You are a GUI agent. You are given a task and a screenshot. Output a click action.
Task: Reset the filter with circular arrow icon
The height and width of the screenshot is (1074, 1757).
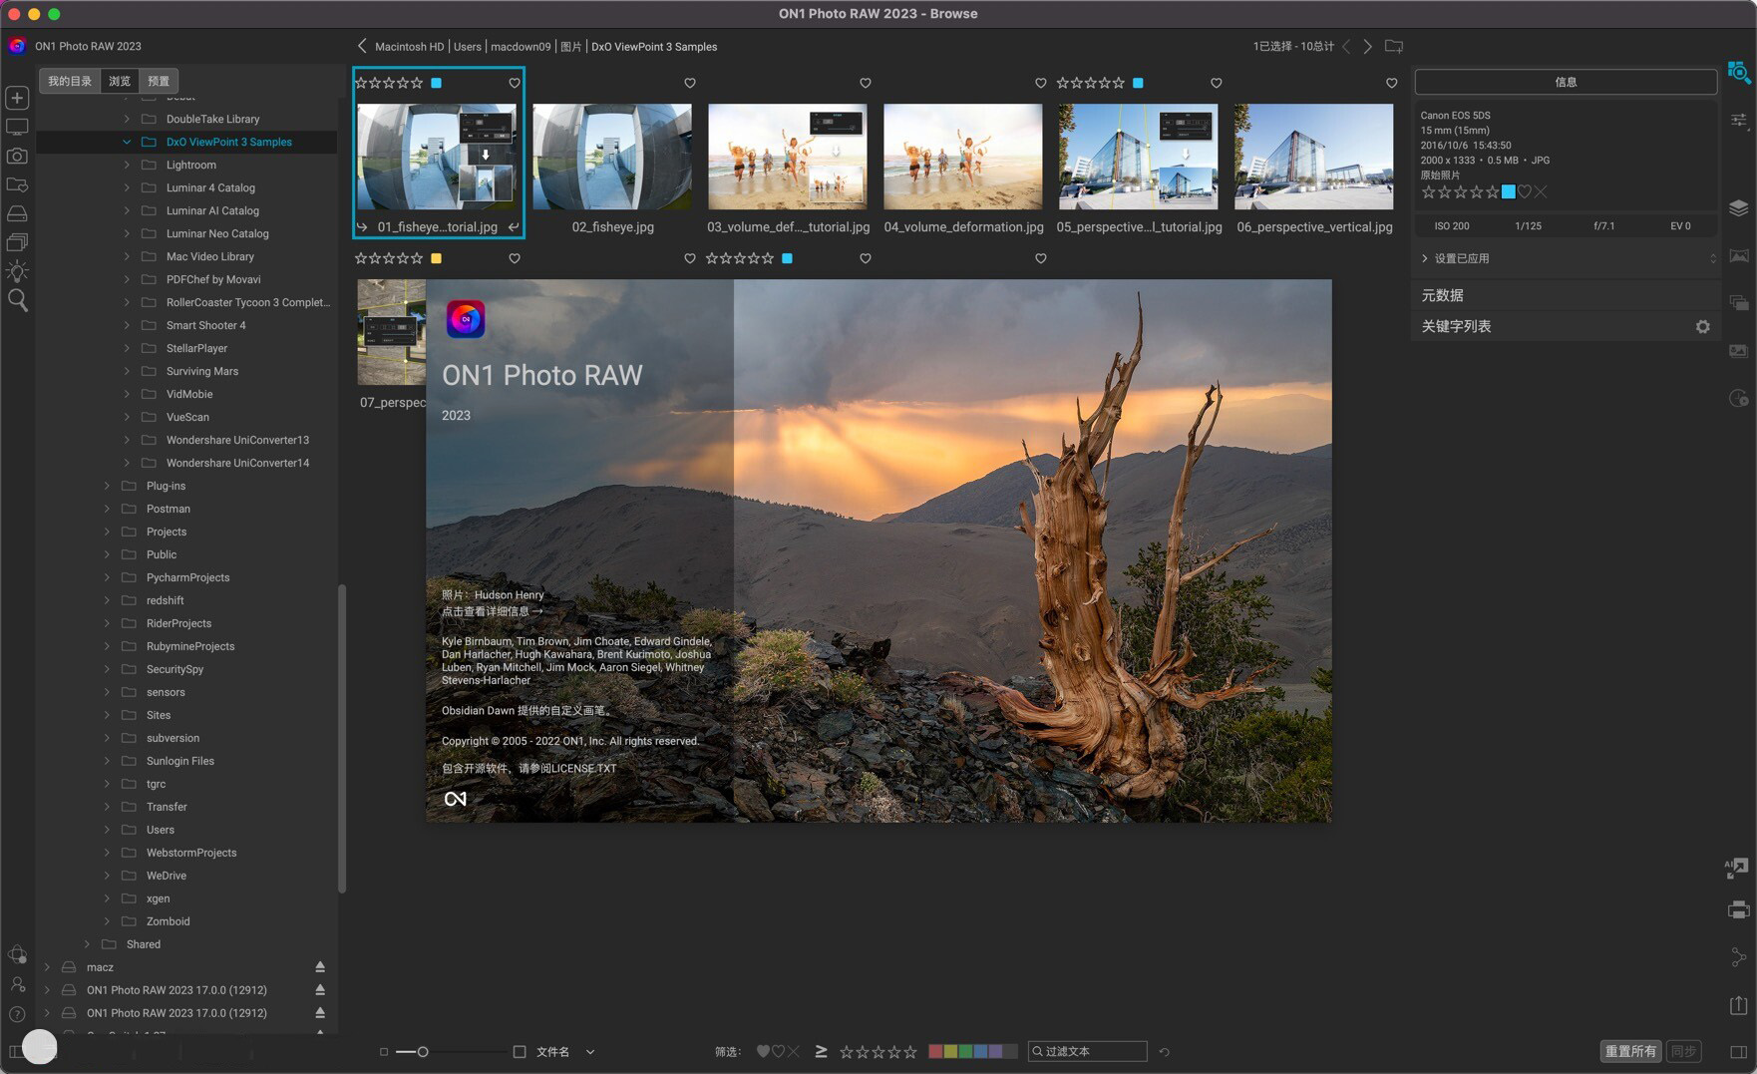click(1164, 1051)
